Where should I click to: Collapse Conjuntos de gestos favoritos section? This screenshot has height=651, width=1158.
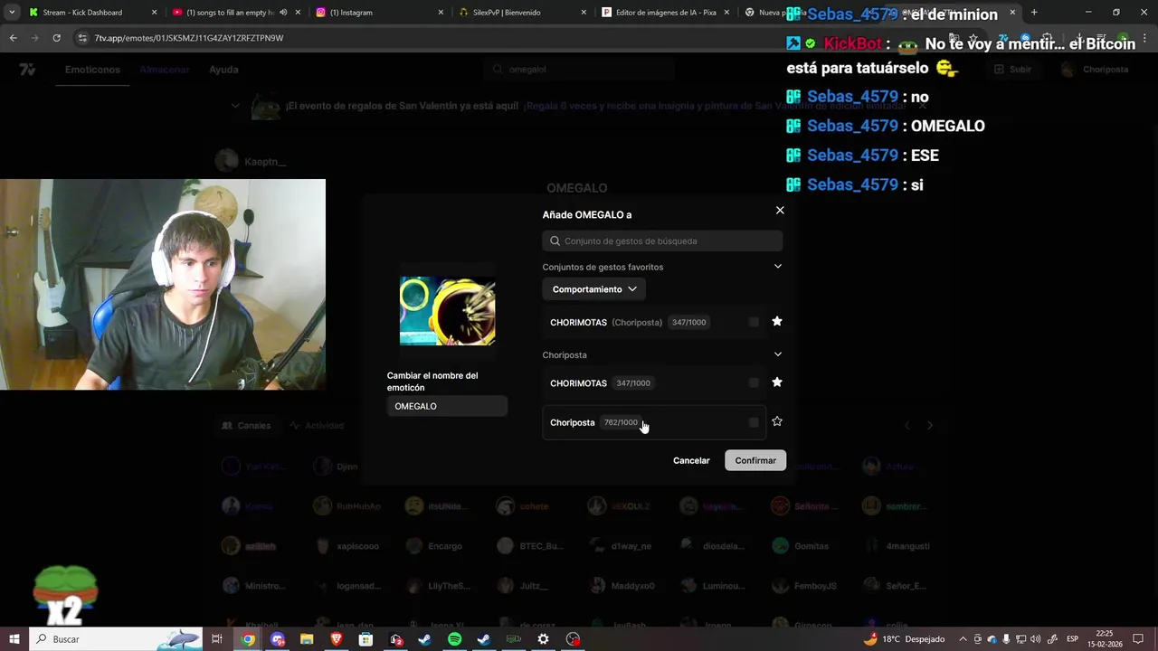click(777, 267)
